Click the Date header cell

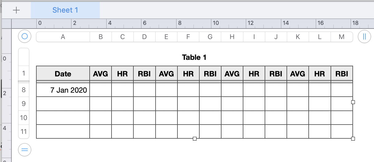(x=63, y=74)
